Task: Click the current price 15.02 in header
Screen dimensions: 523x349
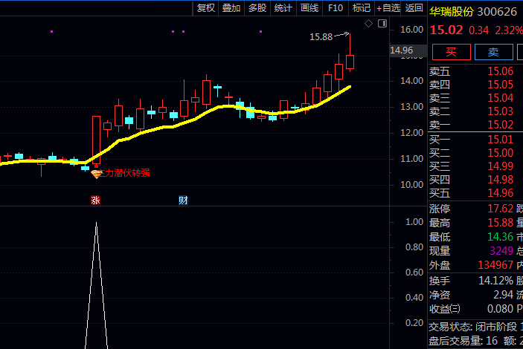Action: (446, 30)
